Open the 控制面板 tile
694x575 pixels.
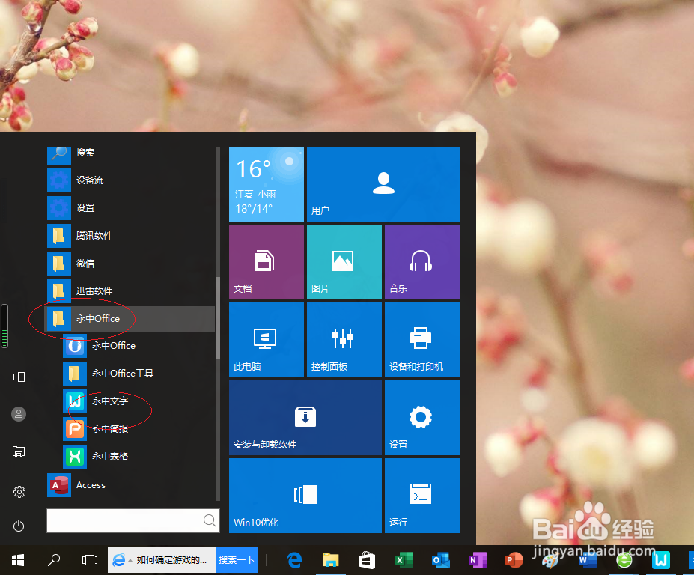[344, 340]
